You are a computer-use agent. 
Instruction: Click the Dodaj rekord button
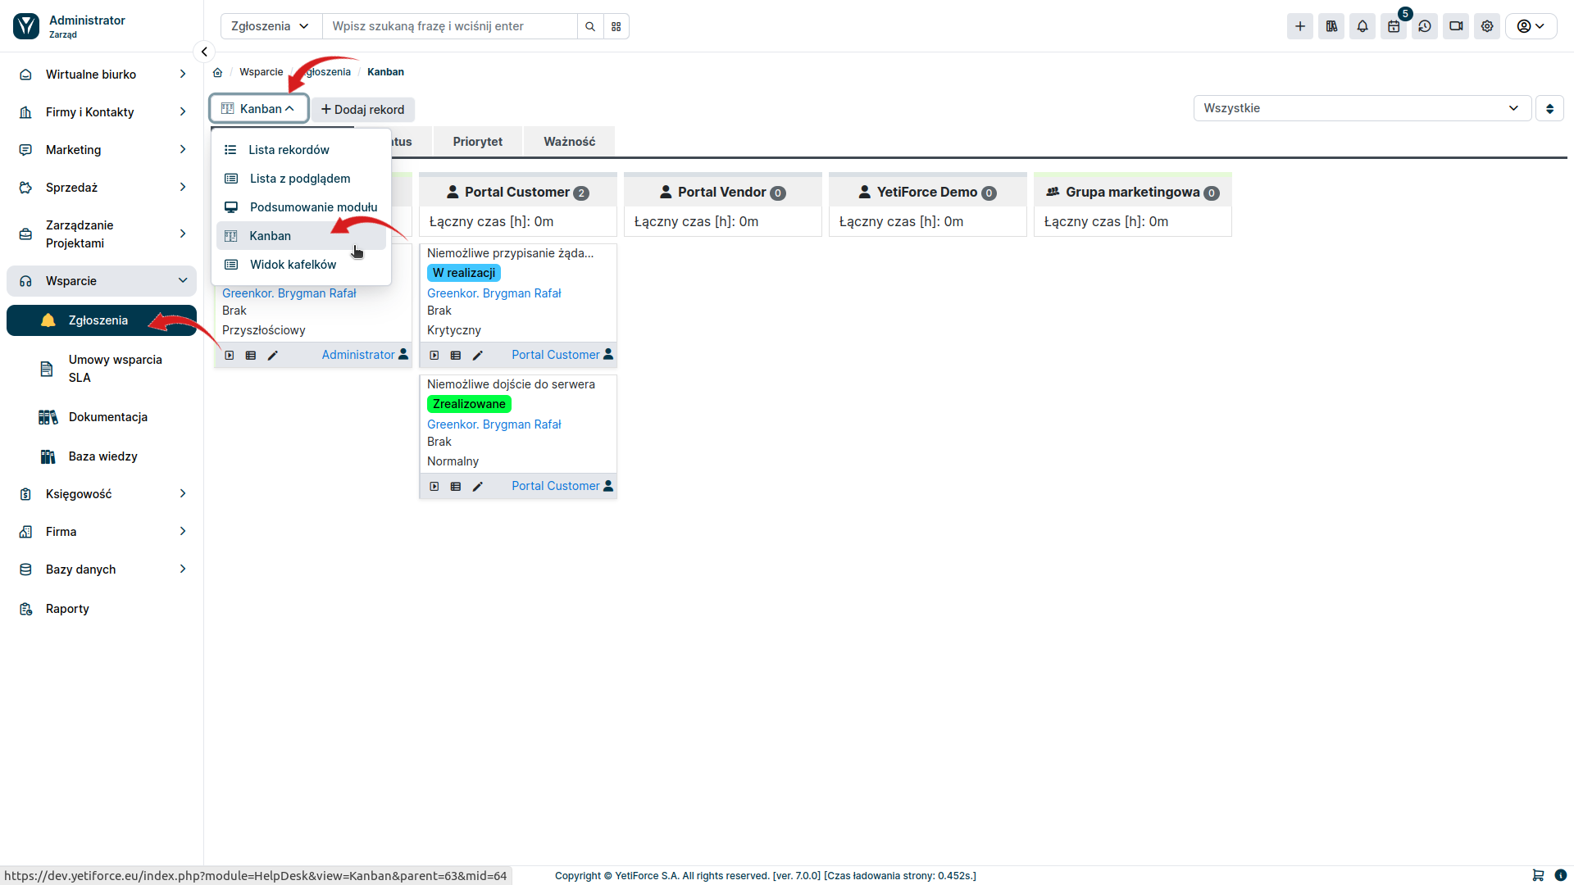click(362, 110)
